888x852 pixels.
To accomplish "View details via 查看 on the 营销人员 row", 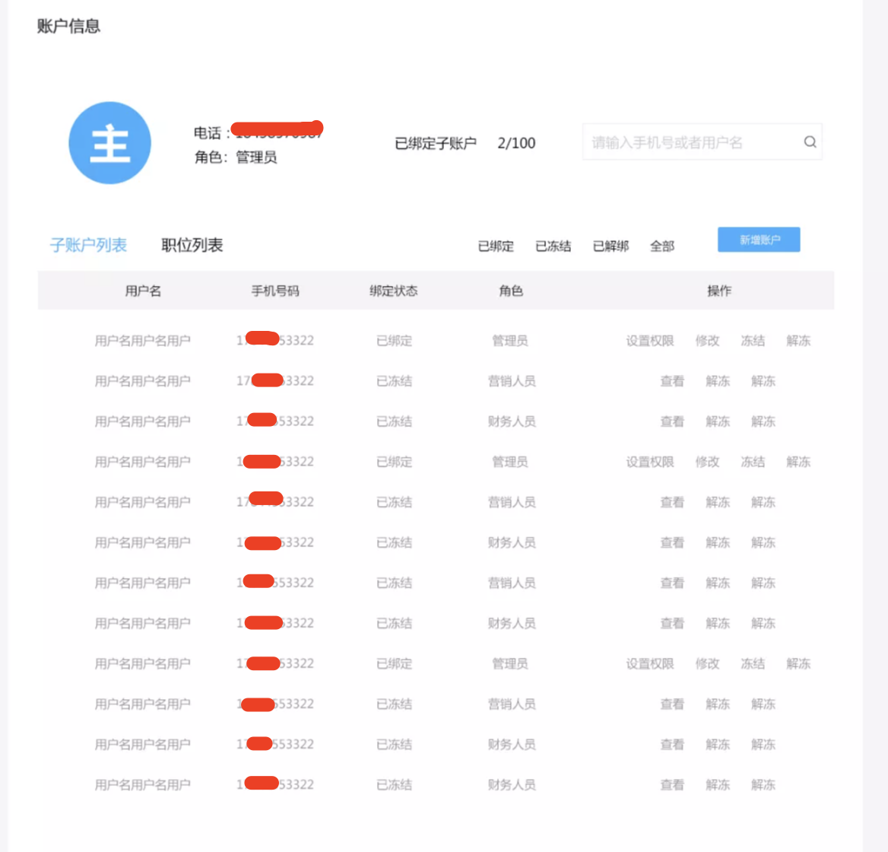I will [672, 381].
